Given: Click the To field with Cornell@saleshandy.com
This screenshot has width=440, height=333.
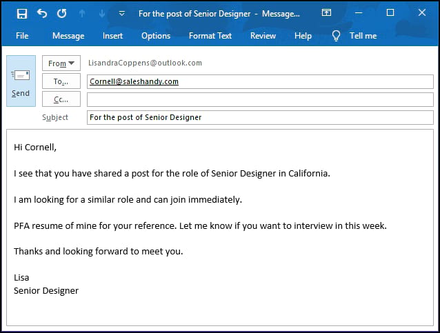Looking at the screenshot, I should tap(260, 81).
